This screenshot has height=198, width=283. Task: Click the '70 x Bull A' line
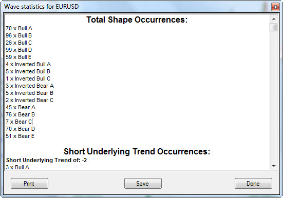19,28
